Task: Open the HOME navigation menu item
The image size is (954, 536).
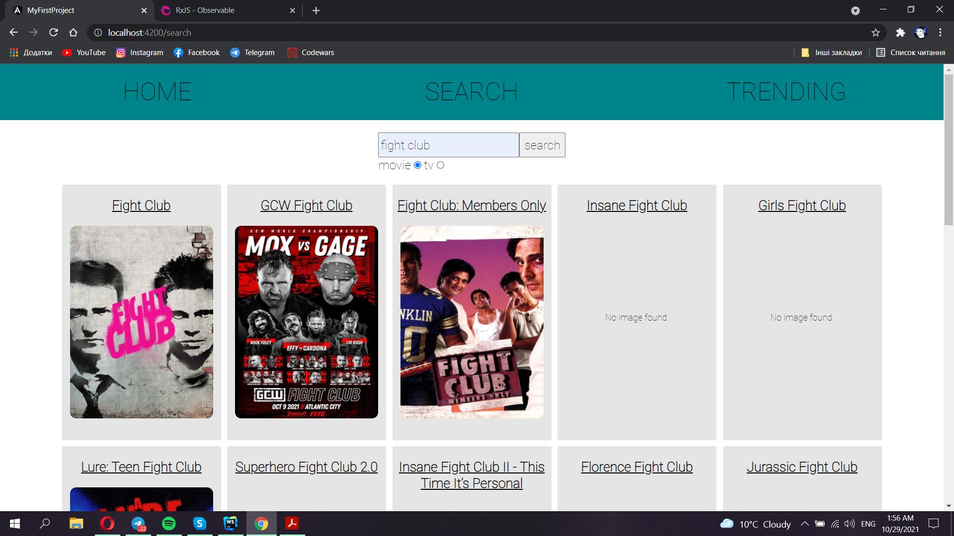Action: 157,92
